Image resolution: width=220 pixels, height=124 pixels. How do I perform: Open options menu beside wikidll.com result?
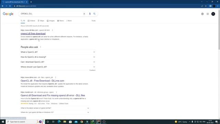(56, 92)
